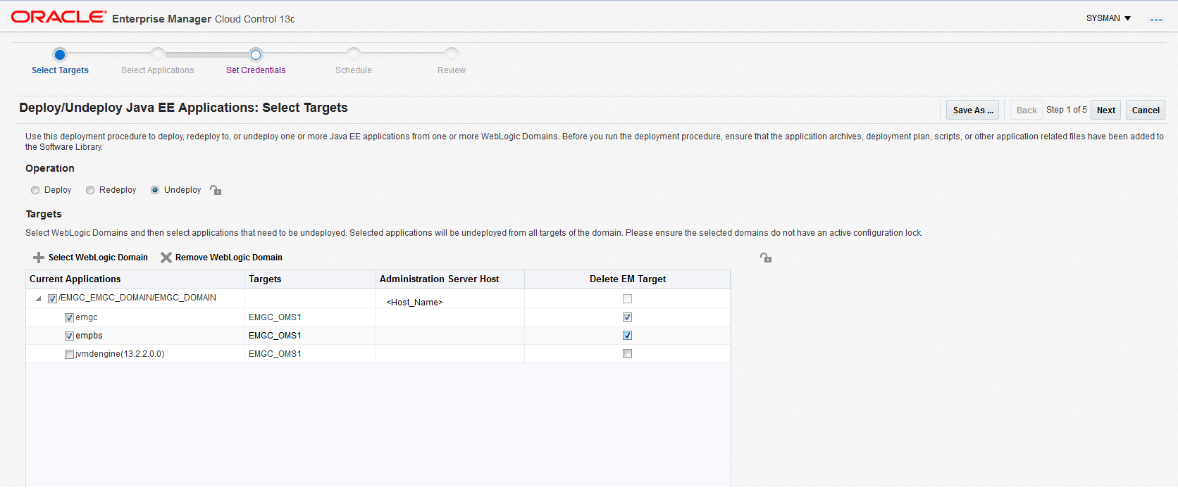Click the Set Credentials train stop circle
1178x494 pixels.
click(256, 54)
